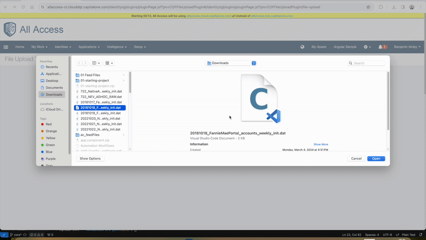426x240 pixels.
Task: Select the Blue tag in sidebar
Action: tap(49, 152)
